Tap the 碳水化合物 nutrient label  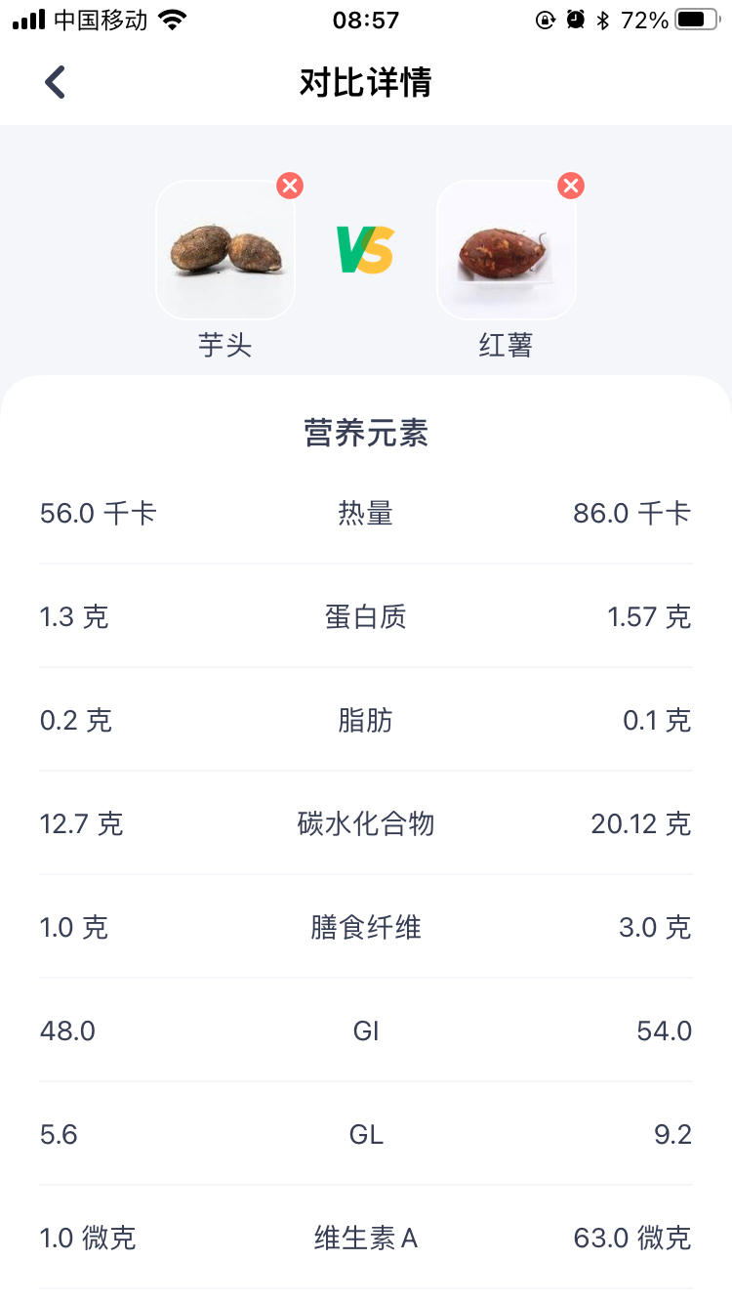pyautogui.click(x=365, y=823)
